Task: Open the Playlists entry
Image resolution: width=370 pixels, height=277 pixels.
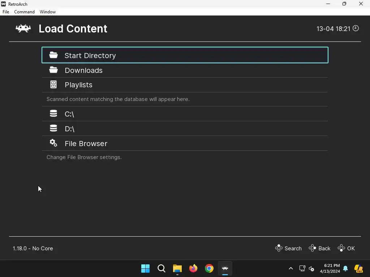Action: coord(185,85)
